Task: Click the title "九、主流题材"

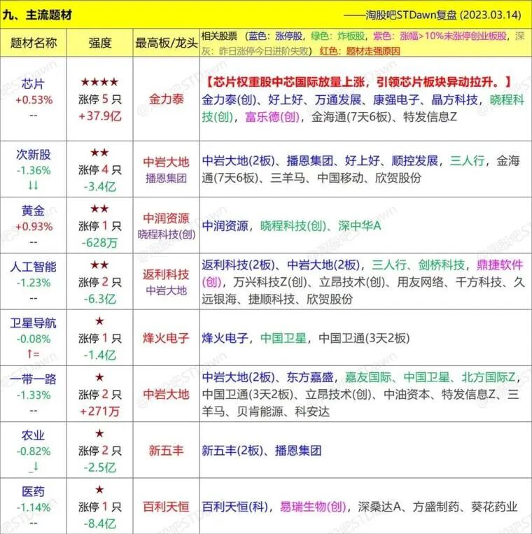Action: click(37, 15)
